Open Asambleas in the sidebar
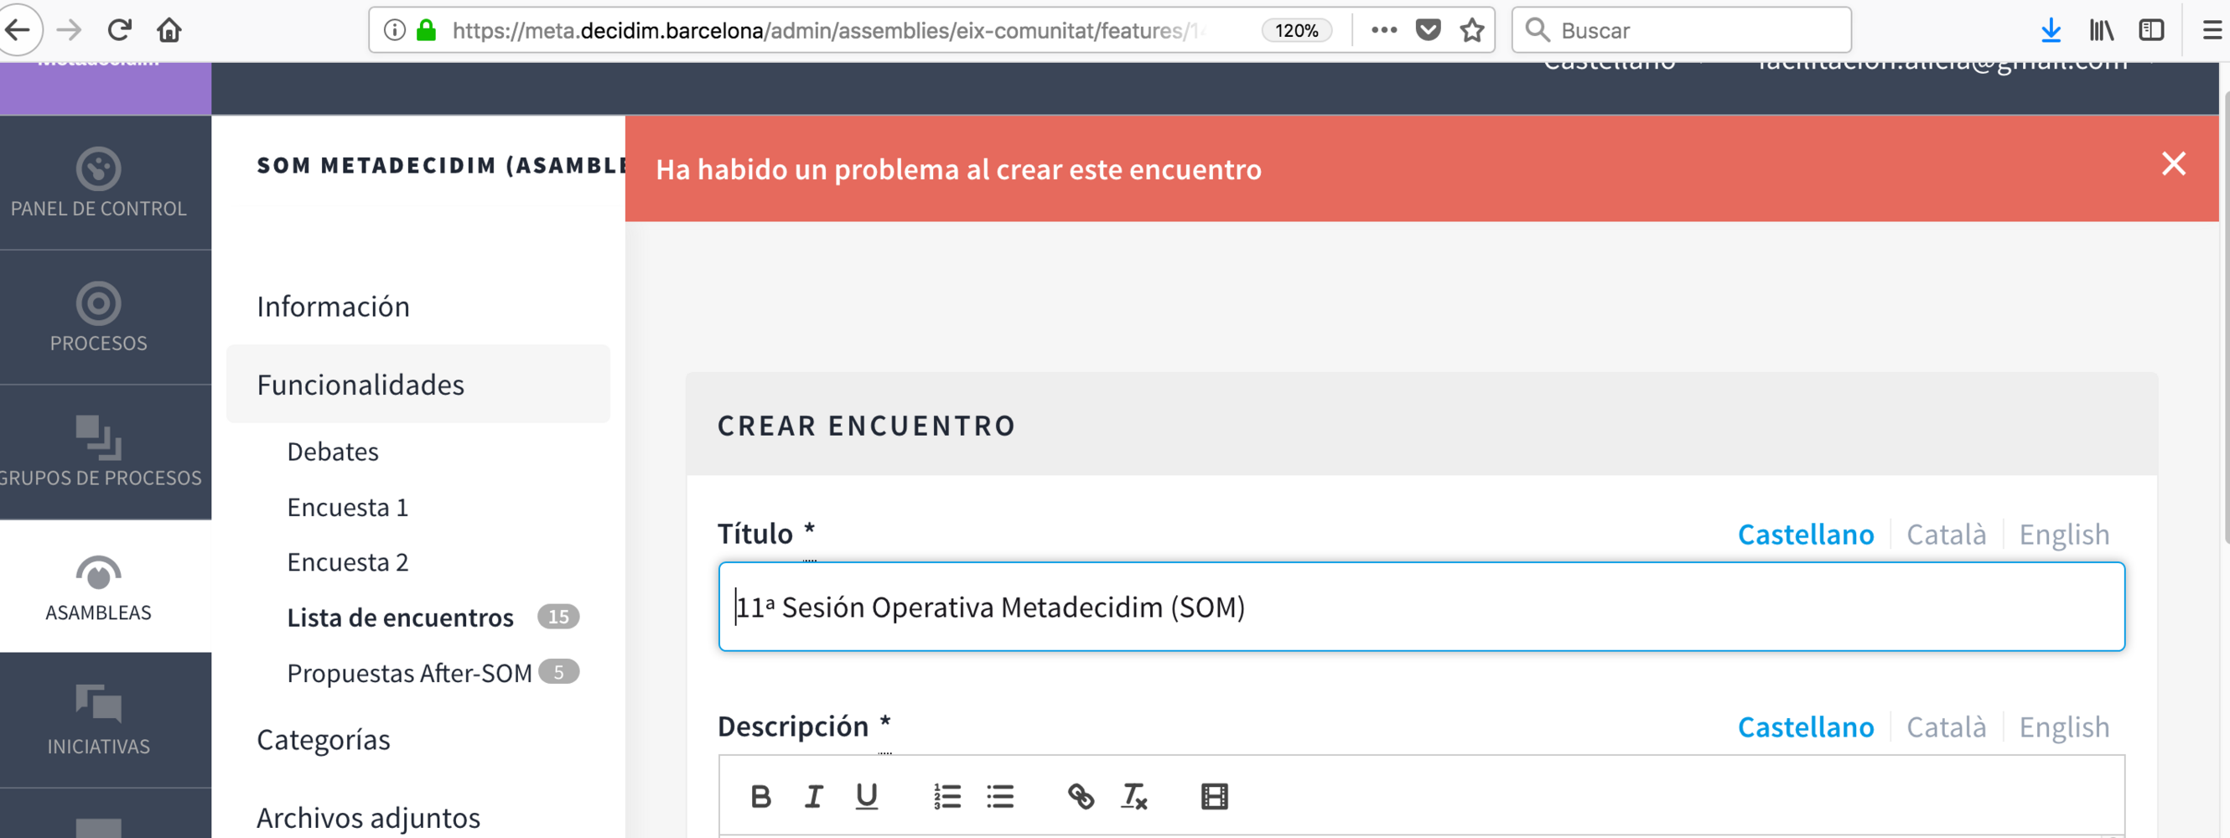The width and height of the screenshot is (2230, 838). 99,587
